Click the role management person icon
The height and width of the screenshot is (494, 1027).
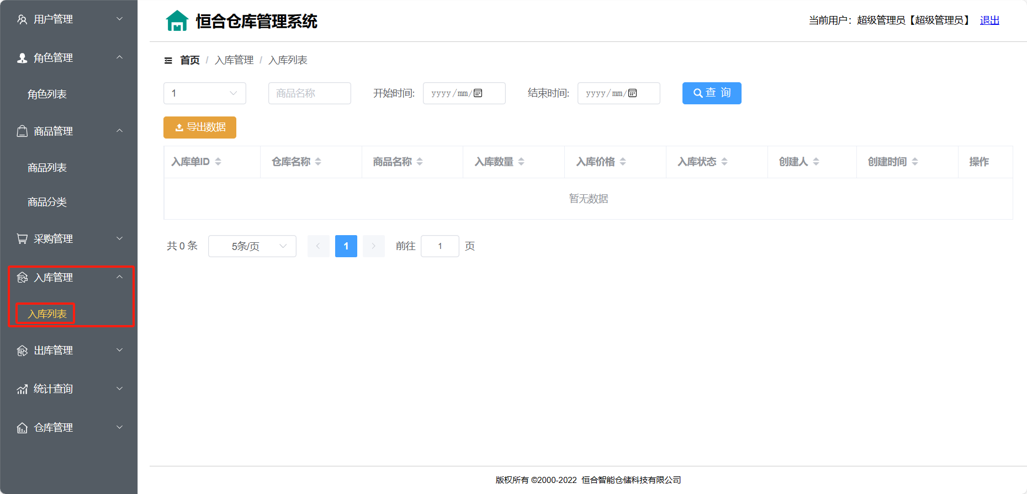[x=22, y=58]
